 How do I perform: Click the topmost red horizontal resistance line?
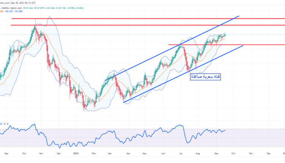(x=114, y=18)
